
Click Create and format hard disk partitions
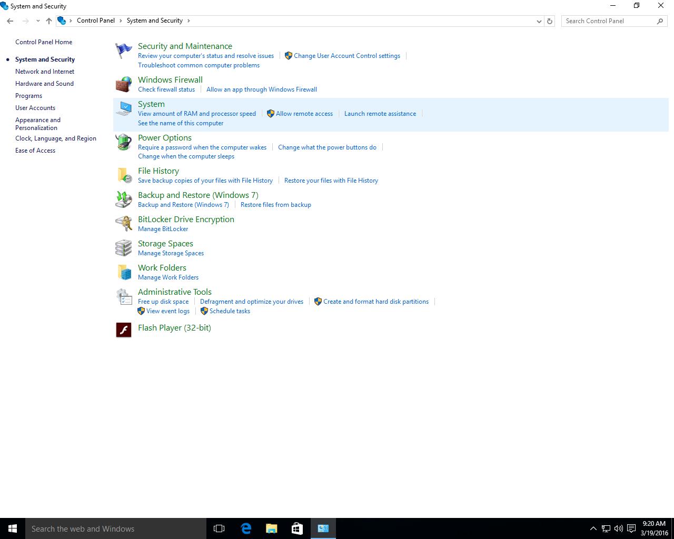coord(376,302)
